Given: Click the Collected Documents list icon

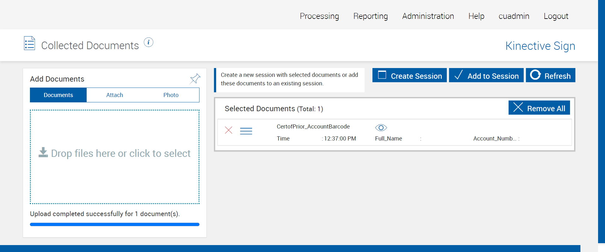Looking at the screenshot, I should coord(29,43).
